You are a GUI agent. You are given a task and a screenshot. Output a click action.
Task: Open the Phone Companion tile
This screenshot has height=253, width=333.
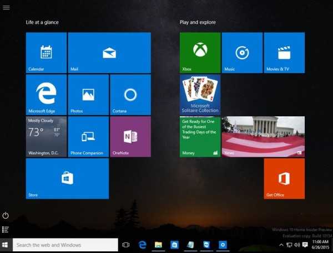pyautogui.click(x=88, y=137)
